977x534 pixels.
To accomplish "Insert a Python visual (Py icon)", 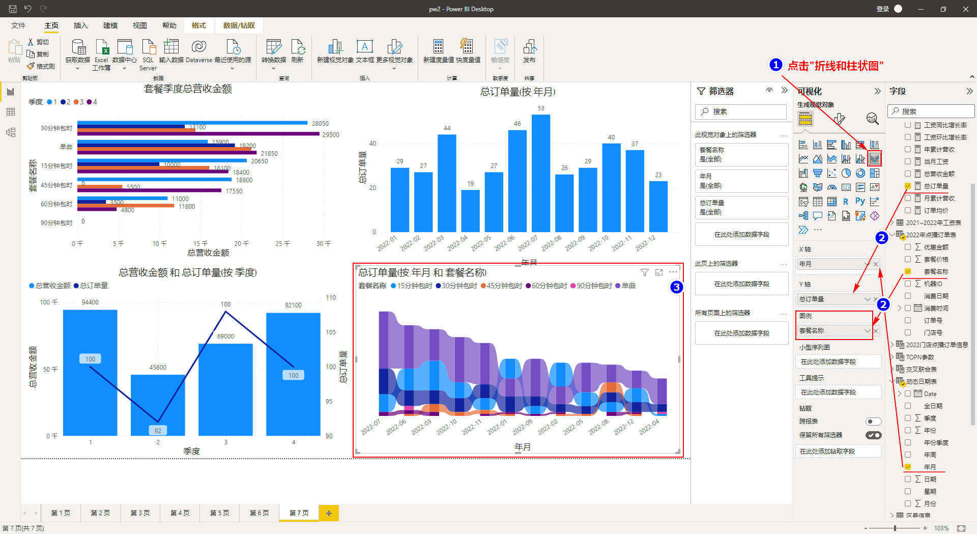I will point(860,202).
